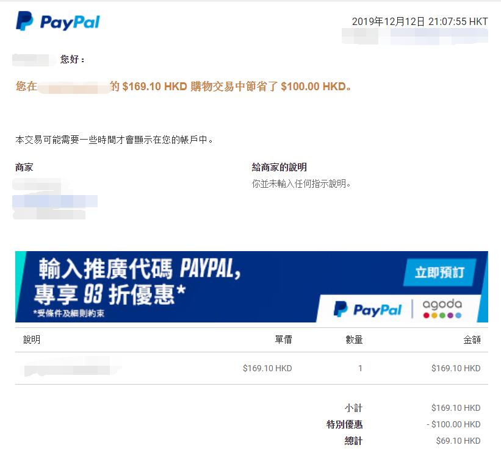Screen dimensions: 501x459
Task: Click the blurred email address below the date
Action: [415, 36]
